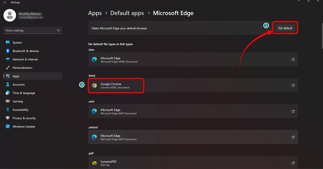Screen dimensions: 323x169
Task: Open Personalization settings
Action: coord(33,68)
